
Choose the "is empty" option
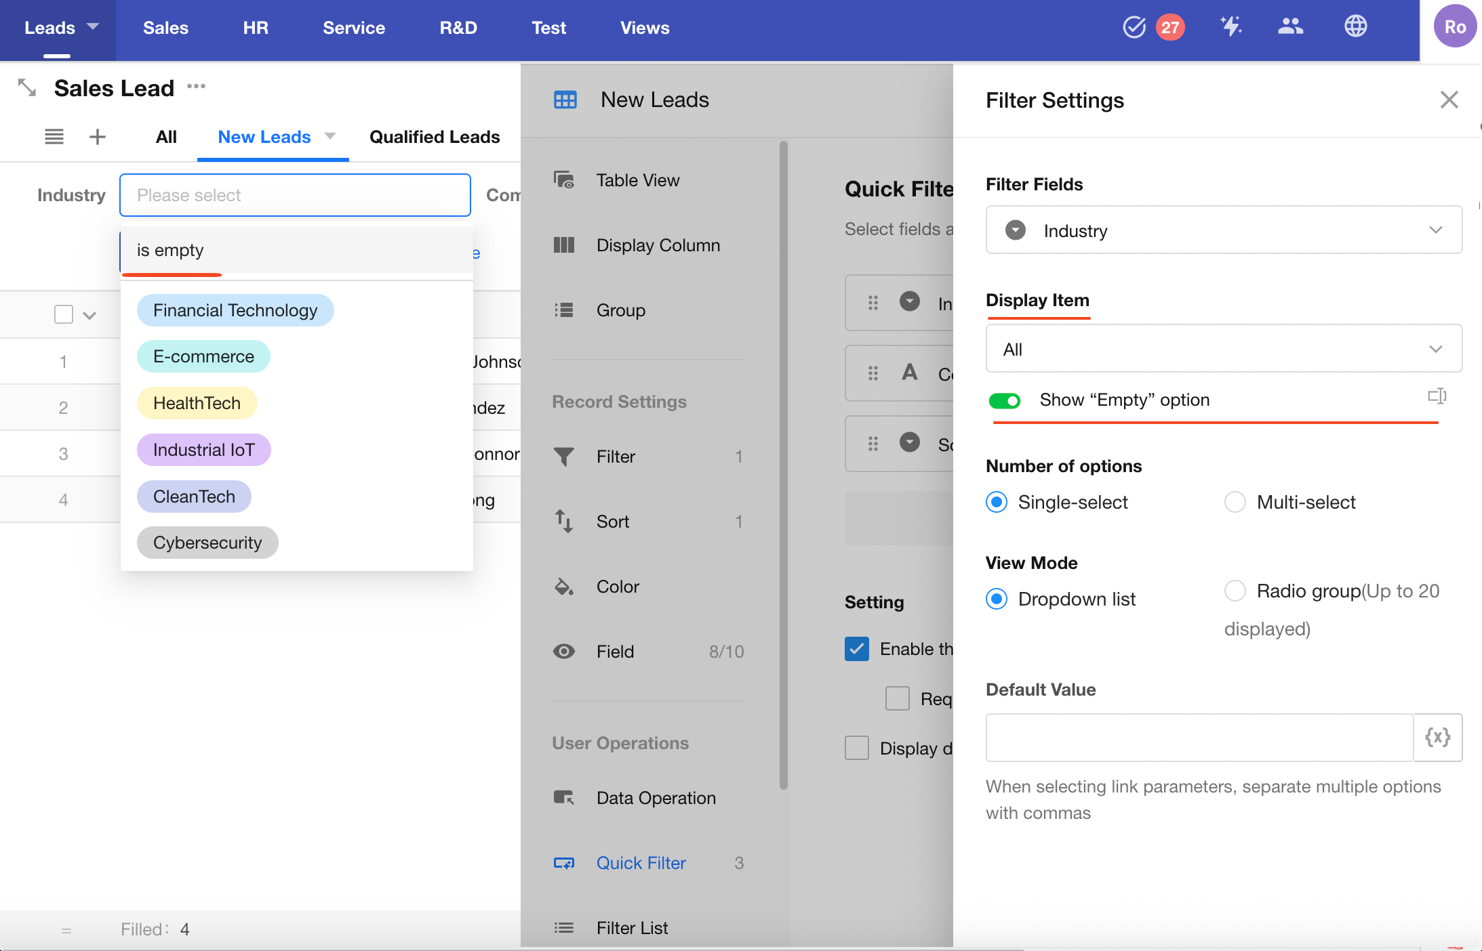(170, 250)
